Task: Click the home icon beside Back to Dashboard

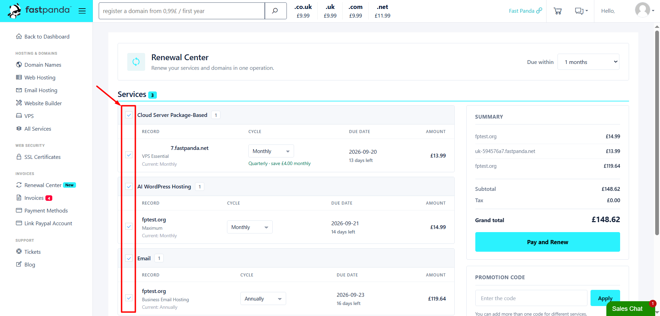Action: [19, 36]
